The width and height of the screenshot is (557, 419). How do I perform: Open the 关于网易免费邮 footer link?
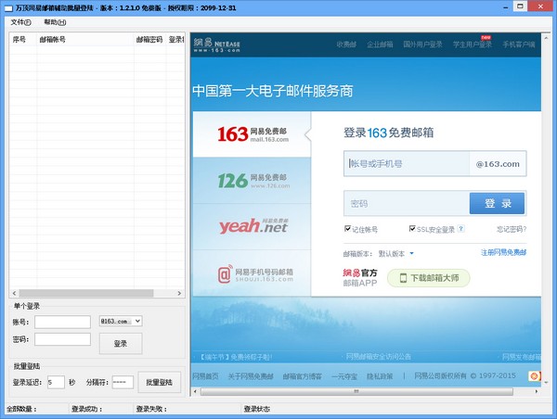click(x=251, y=376)
